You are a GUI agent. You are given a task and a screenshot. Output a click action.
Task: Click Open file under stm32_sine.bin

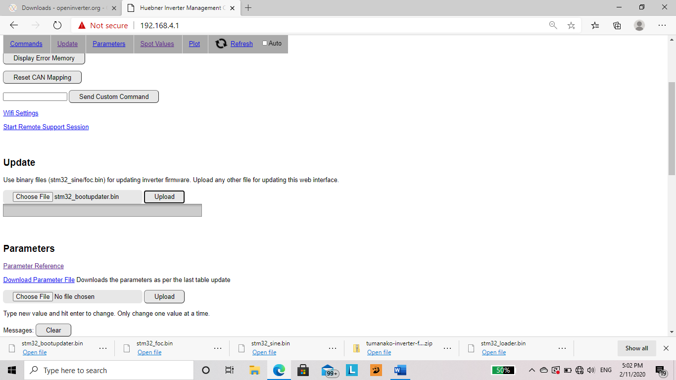click(264, 352)
